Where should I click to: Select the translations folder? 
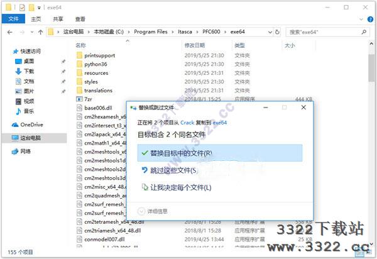tap(99, 91)
